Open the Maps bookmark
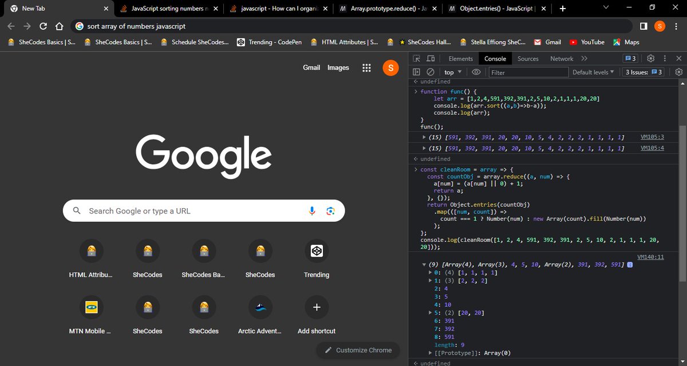687x366 pixels. point(626,42)
